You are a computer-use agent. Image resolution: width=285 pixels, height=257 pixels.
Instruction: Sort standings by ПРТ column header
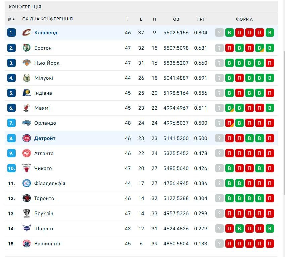click(201, 19)
